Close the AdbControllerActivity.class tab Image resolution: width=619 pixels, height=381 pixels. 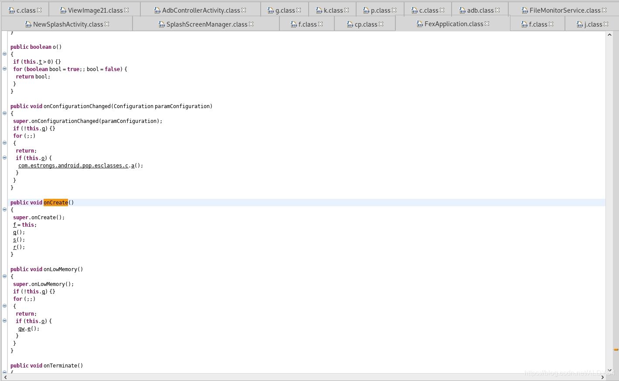tap(244, 10)
